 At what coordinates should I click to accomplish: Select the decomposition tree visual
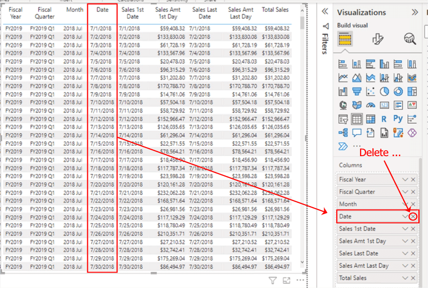coord(343,133)
